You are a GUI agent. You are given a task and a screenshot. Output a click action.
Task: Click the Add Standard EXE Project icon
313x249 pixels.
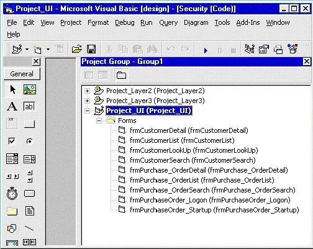click(x=17, y=49)
